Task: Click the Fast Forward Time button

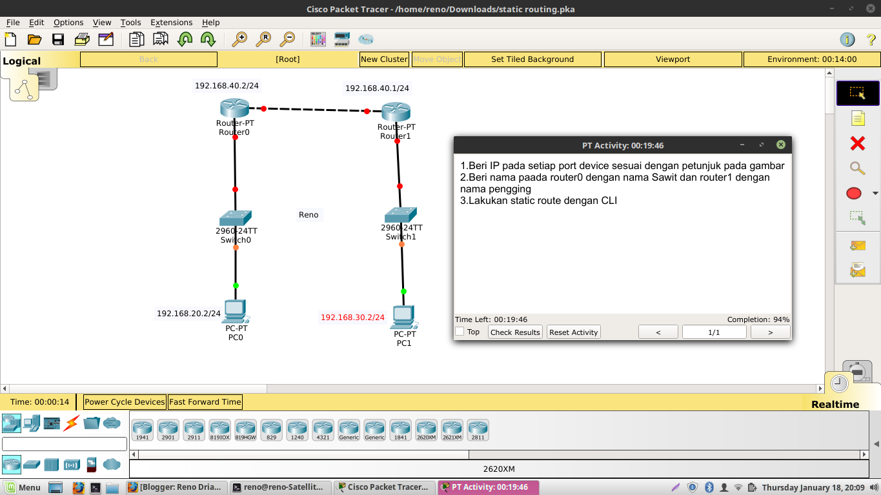Action: click(205, 401)
